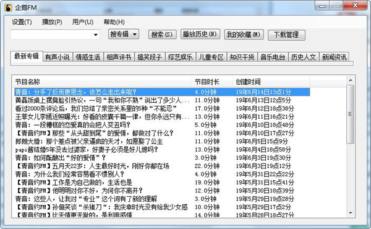The height and width of the screenshot is (229, 371).
Task: Sort by the 节目名称 column header
Action: point(102,82)
